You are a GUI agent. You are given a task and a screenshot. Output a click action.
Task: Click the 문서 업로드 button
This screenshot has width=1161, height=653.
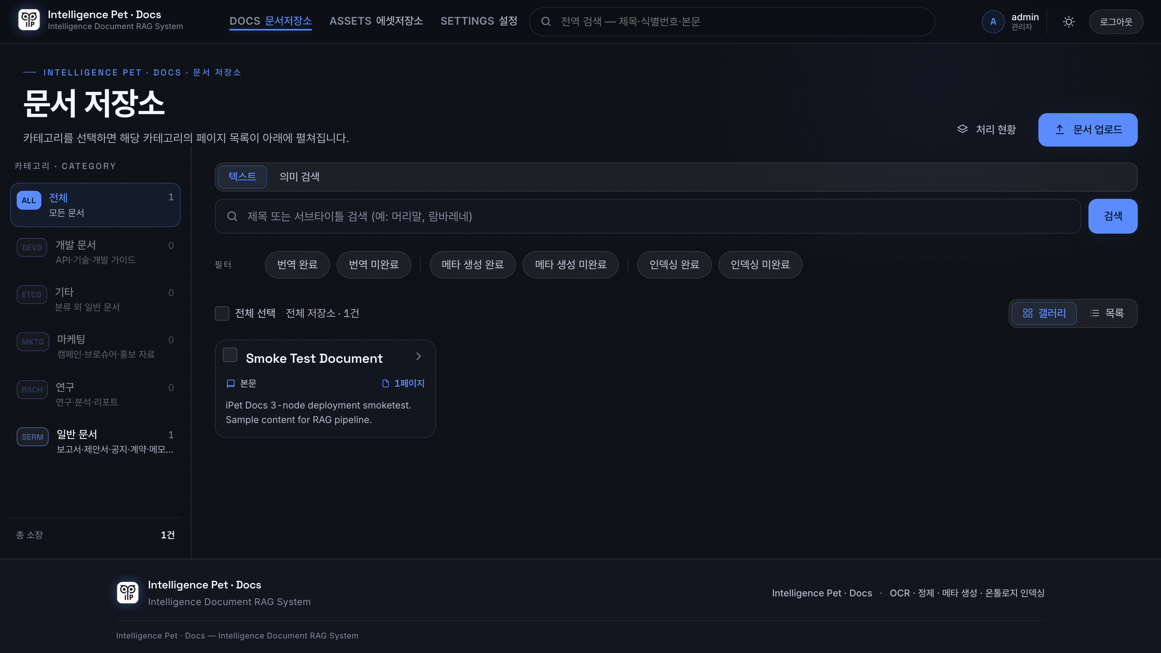(x=1088, y=130)
